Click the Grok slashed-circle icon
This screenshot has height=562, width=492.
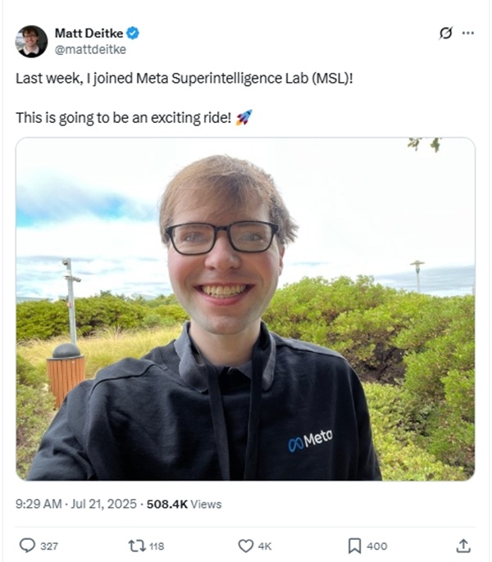click(x=446, y=33)
